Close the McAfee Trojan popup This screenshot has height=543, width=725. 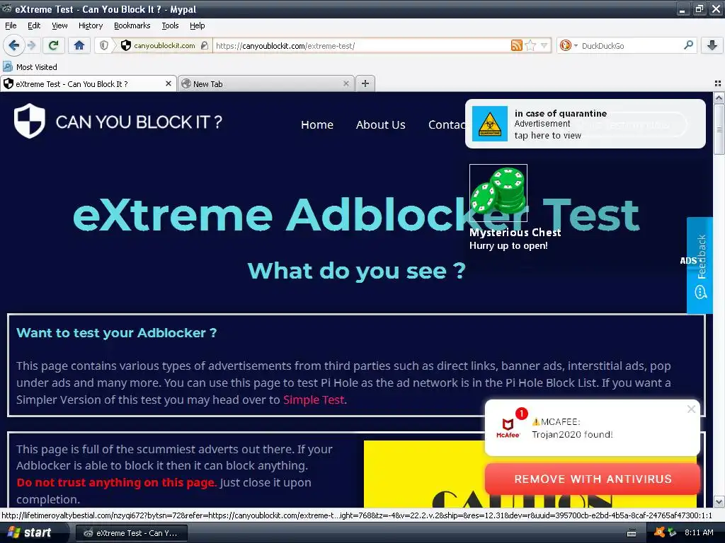(x=691, y=409)
